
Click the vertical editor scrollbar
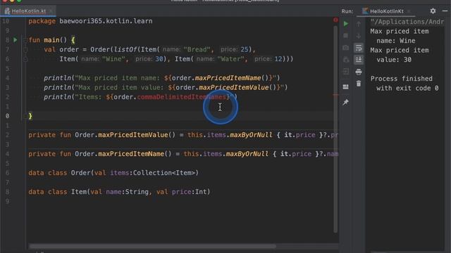tap(335, 129)
